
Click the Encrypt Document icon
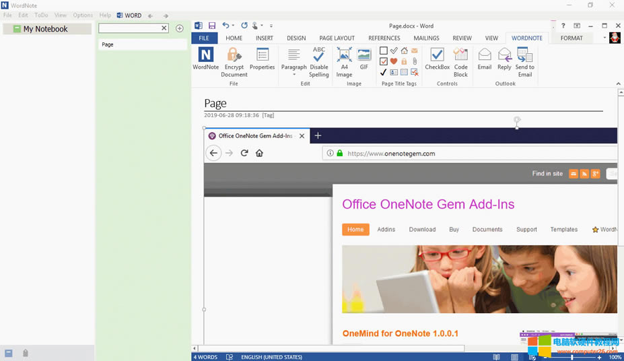pyautogui.click(x=234, y=62)
